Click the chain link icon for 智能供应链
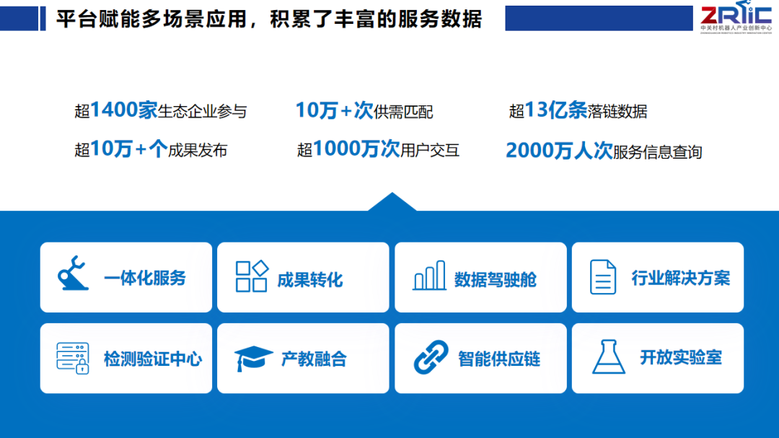 [431, 358]
